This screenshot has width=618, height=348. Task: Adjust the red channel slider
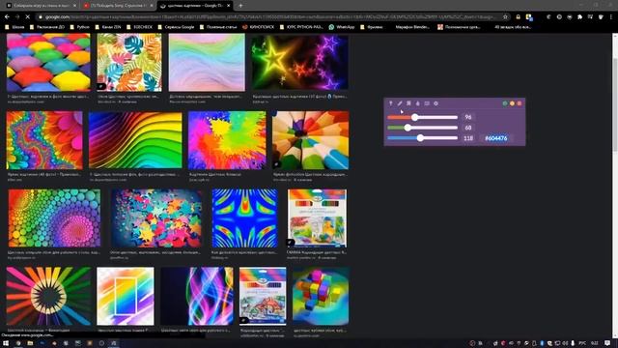pos(422,117)
